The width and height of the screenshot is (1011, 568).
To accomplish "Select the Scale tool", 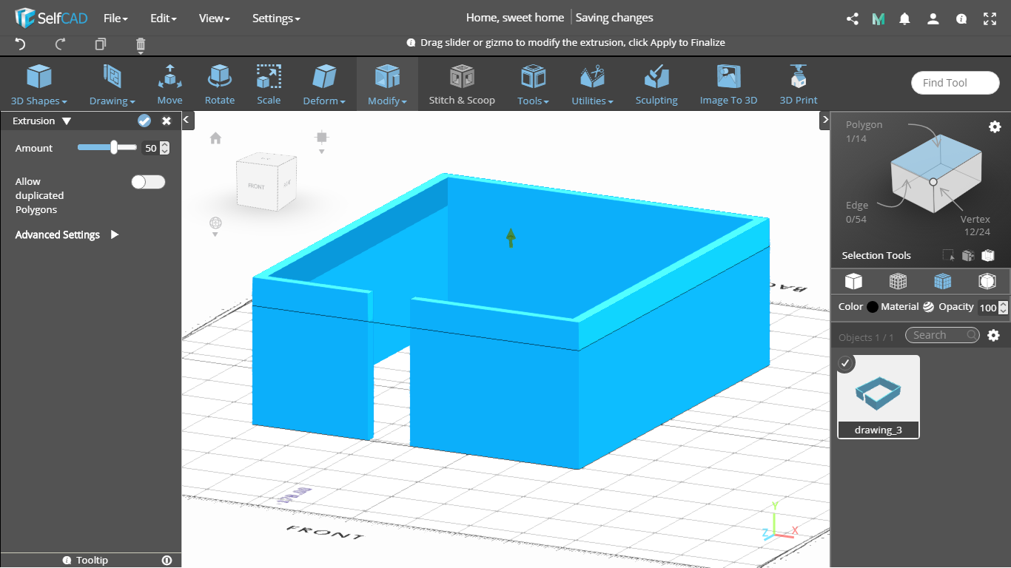I will coord(269,84).
